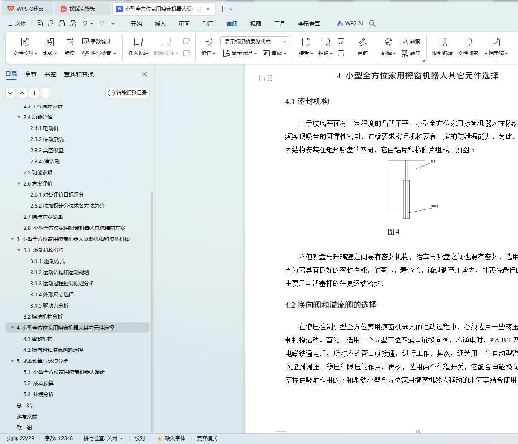The image size is (518, 444).
Task: Select the 查找和替换 navigation tab
Action: 79,74
